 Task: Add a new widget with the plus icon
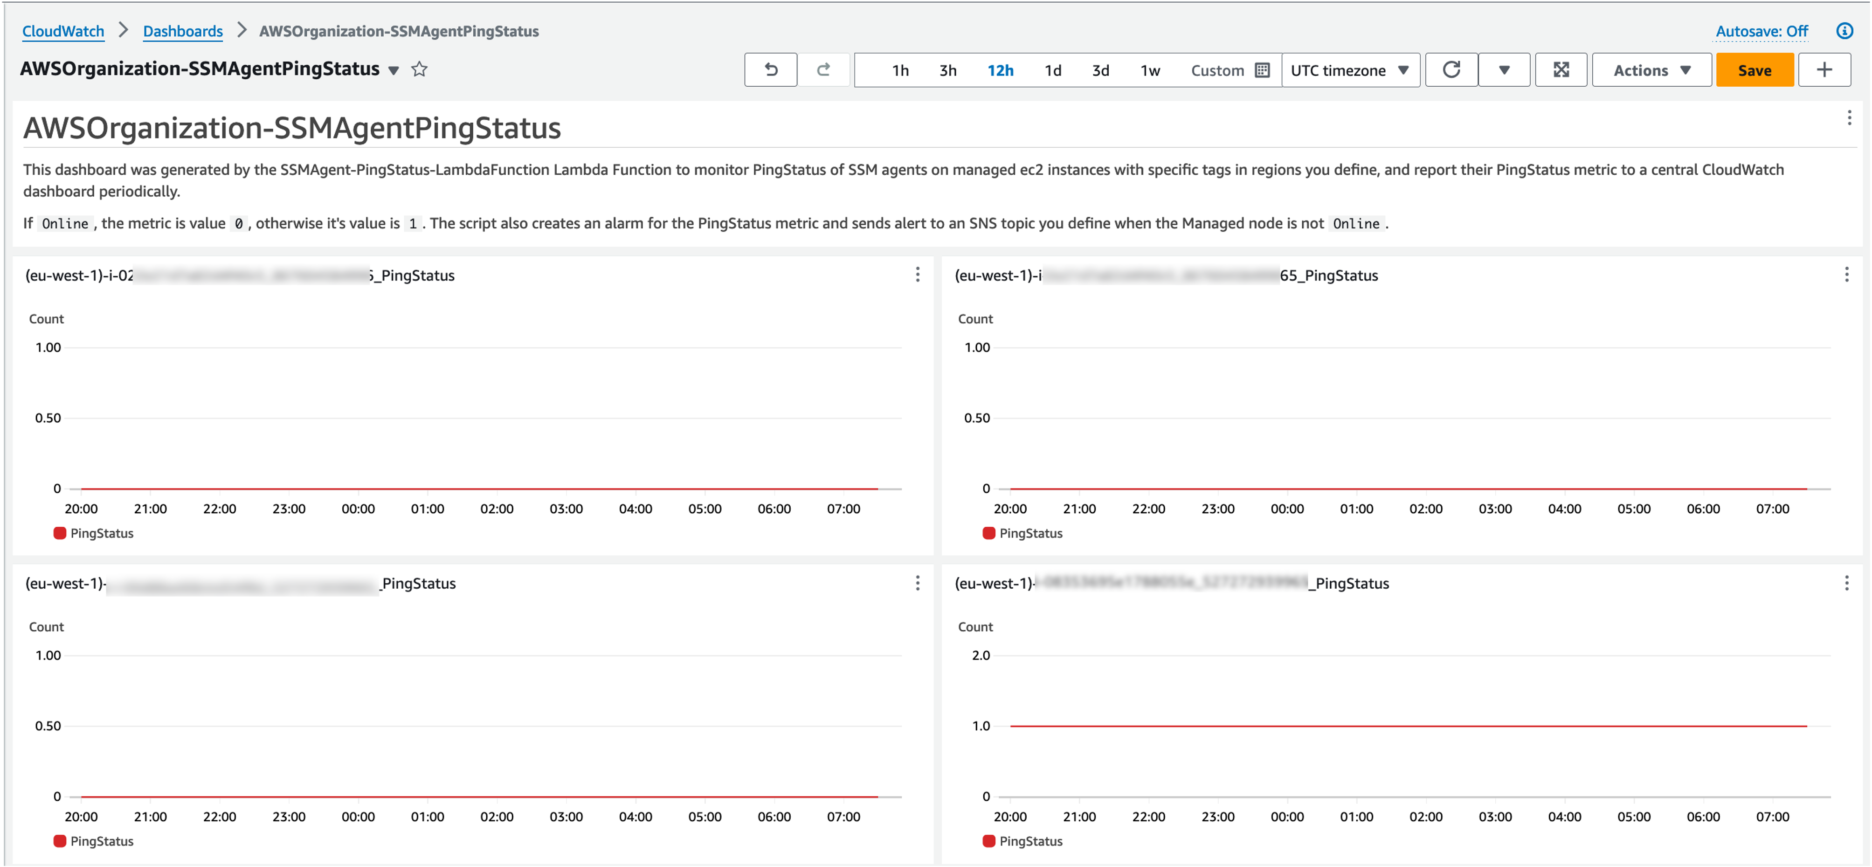[1824, 70]
